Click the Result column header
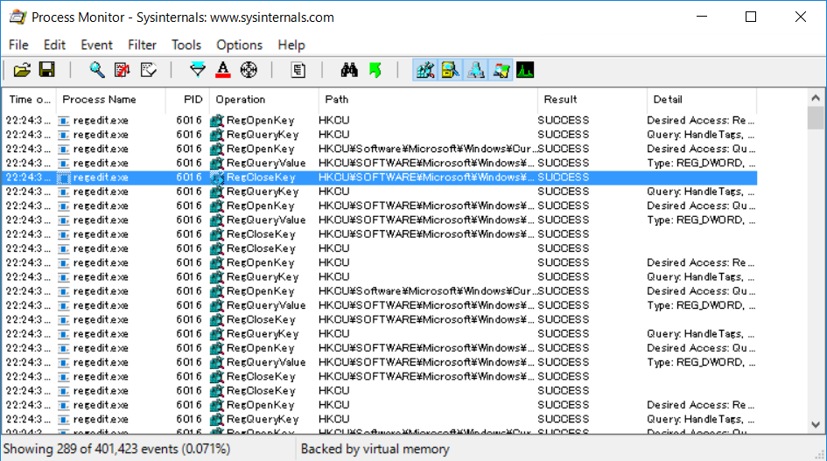 click(x=592, y=100)
